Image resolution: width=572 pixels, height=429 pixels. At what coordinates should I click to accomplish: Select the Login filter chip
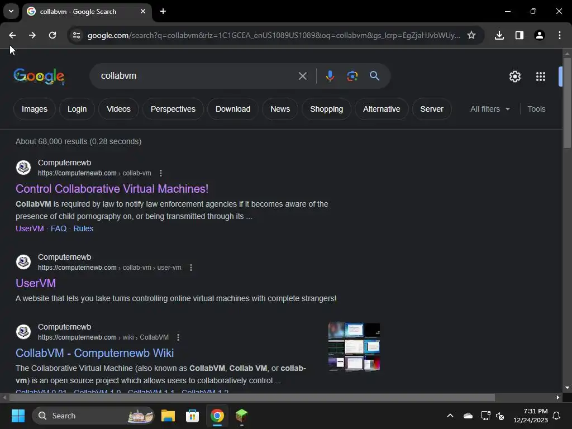[77, 109]
